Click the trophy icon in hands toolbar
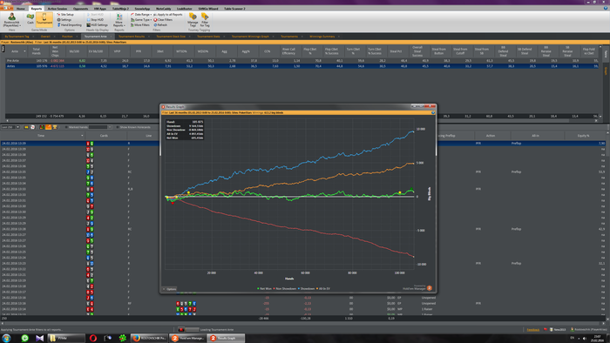 (x=55, y=127)
